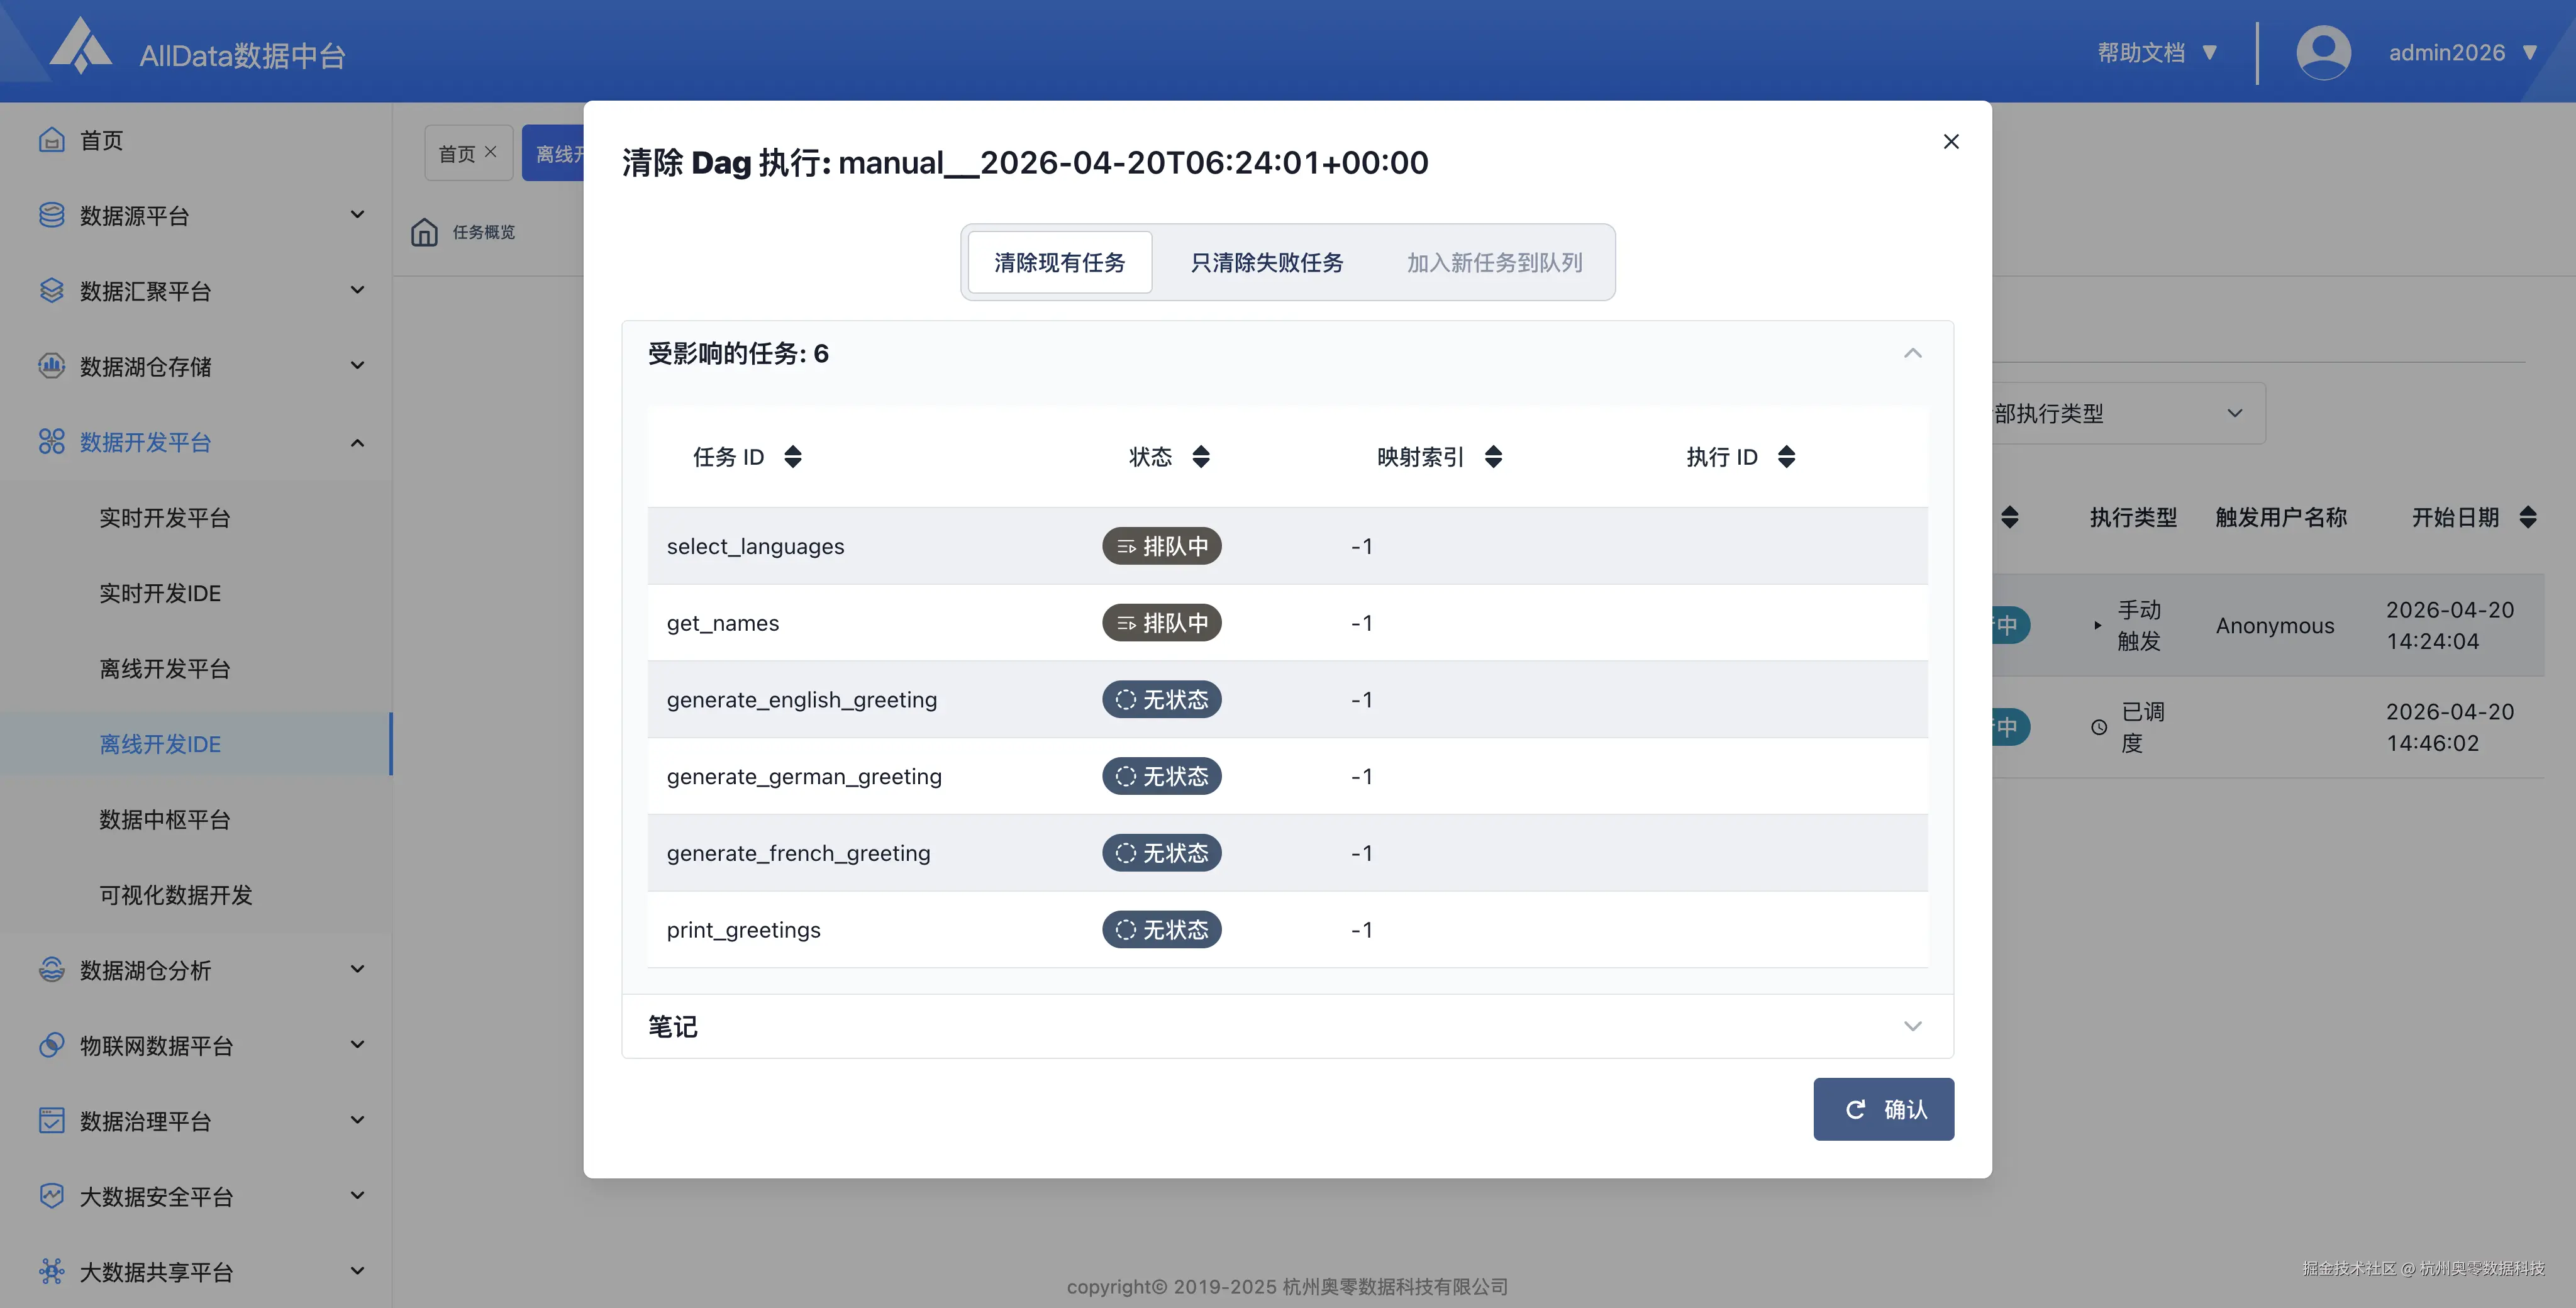Enable 加入新任务到队列 option
This screenshot has height=1308, width=2576.
click(x=1494, y=263)
